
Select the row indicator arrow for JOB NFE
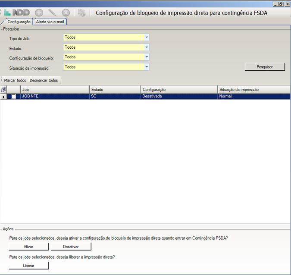tap(3, 97)
